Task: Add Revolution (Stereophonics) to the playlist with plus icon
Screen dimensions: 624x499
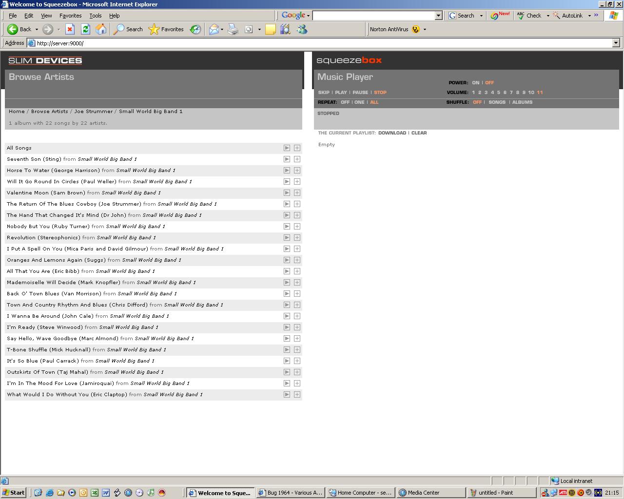Action: (297, 238)
